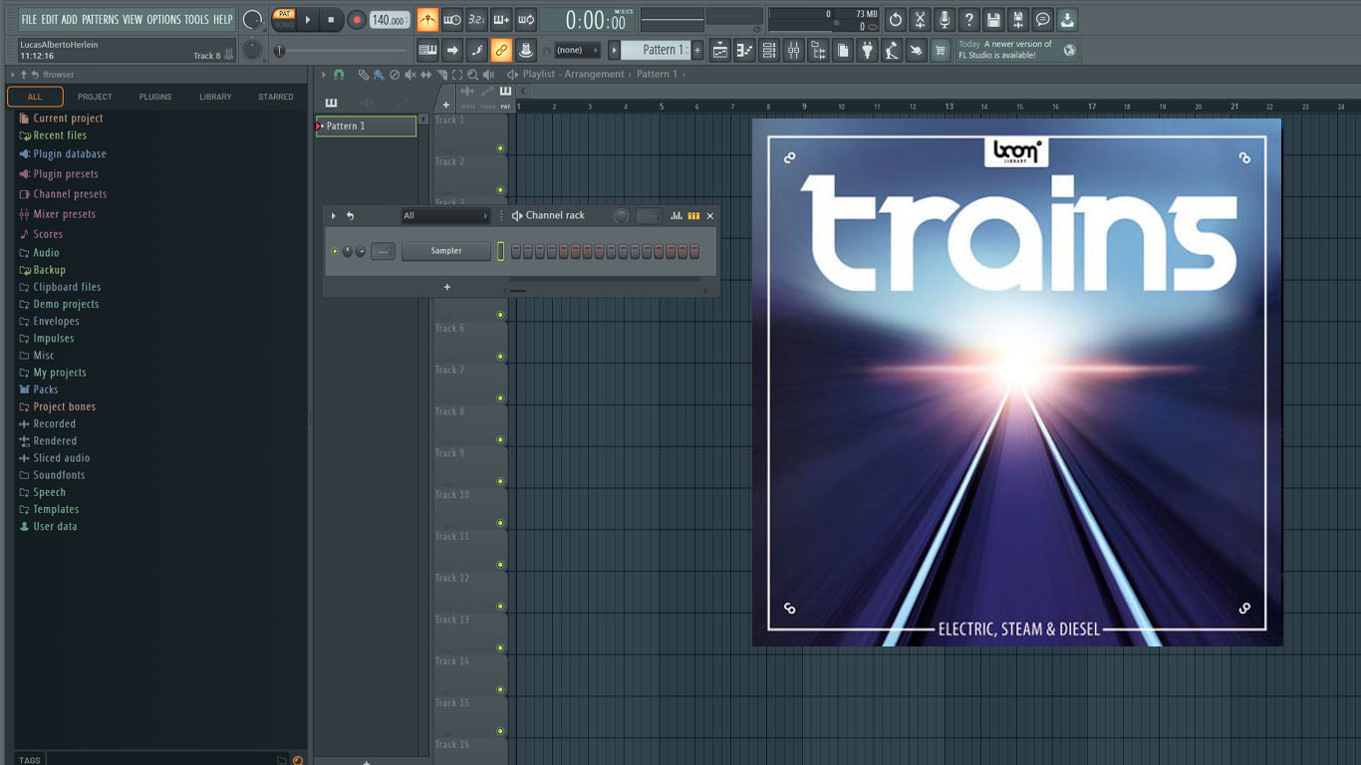Image resolution: width=1361 pixels, height=765 pixels.
Task: Click the song position slider
Action: [x=341, y=51]
